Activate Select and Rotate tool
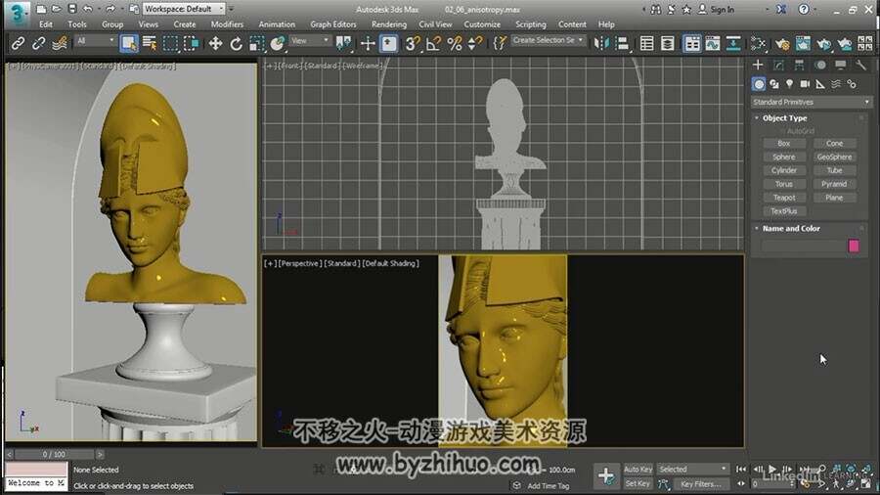The width and height of the screenshot is (880, 495). (237, 43)
